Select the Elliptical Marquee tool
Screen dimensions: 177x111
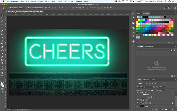point(2,18)
